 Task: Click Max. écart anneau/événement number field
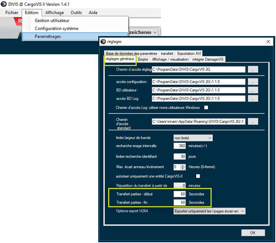[177, 167]
